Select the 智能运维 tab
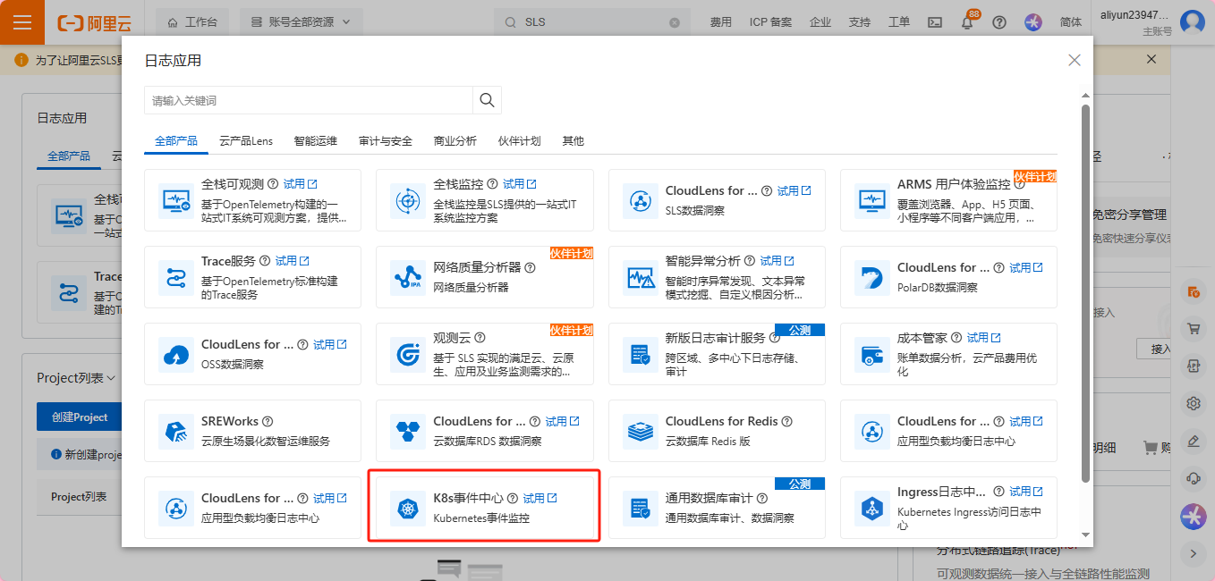 tap(316, 141)
